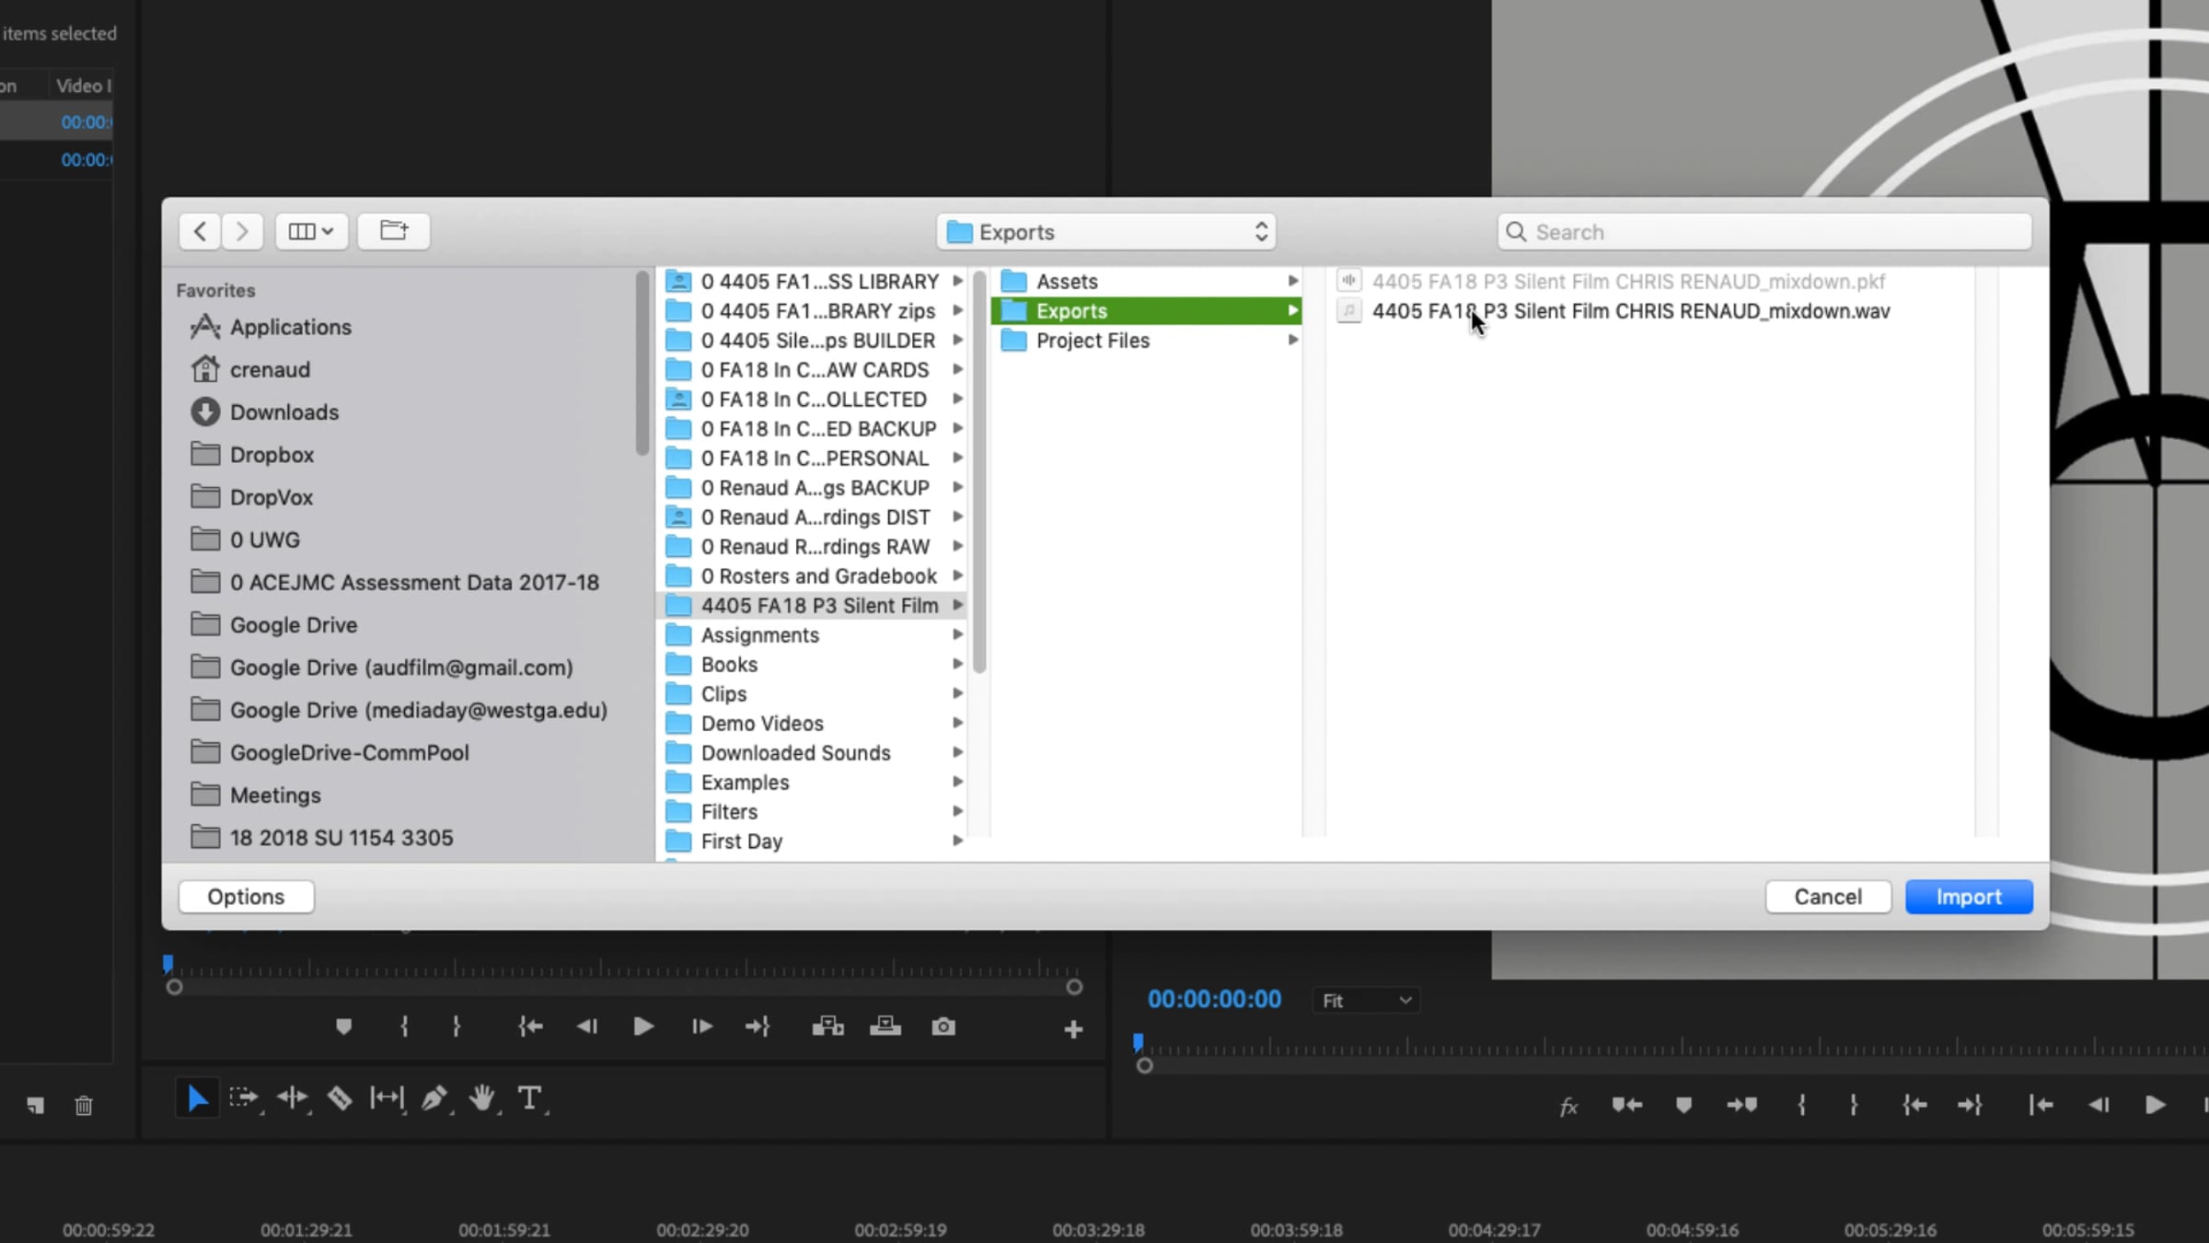
Task: Click the Source monitor blue playhead marker
Action: (x=168, y=964)
